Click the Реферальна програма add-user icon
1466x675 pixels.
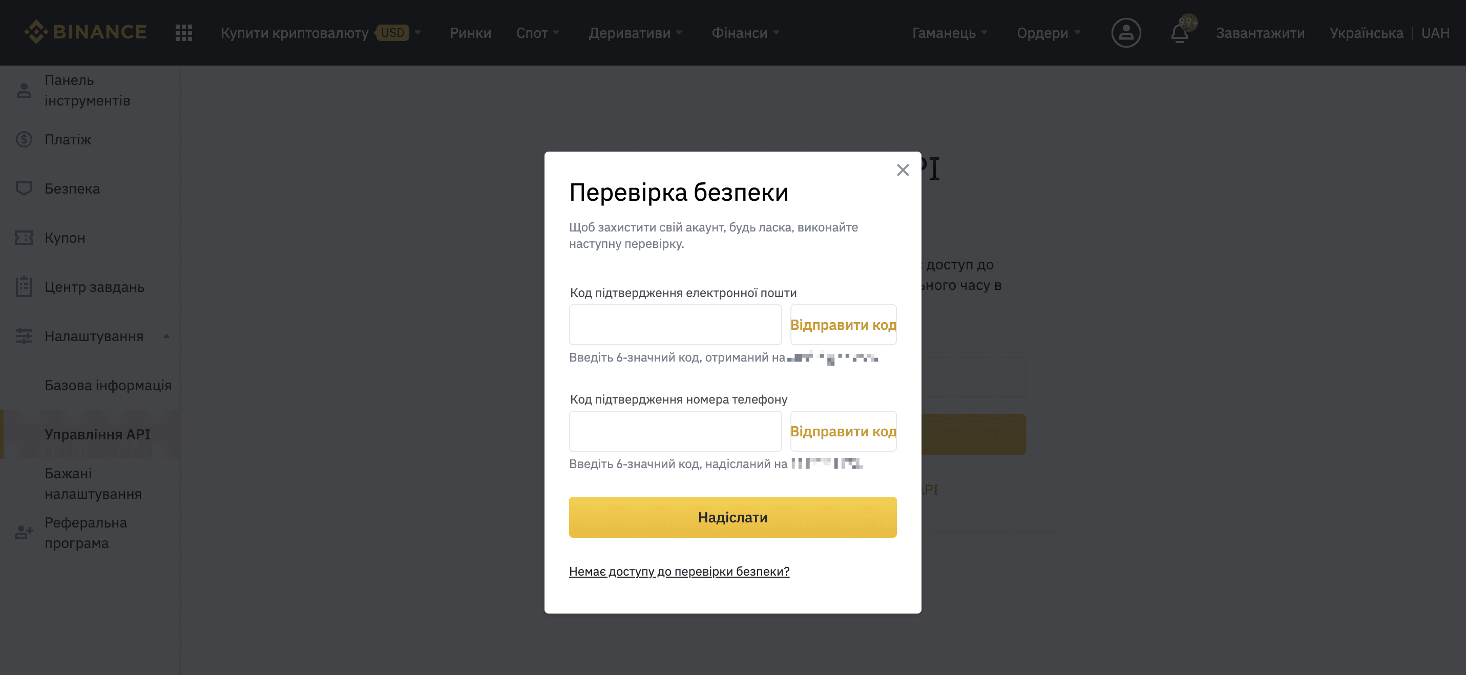(24, 532)
